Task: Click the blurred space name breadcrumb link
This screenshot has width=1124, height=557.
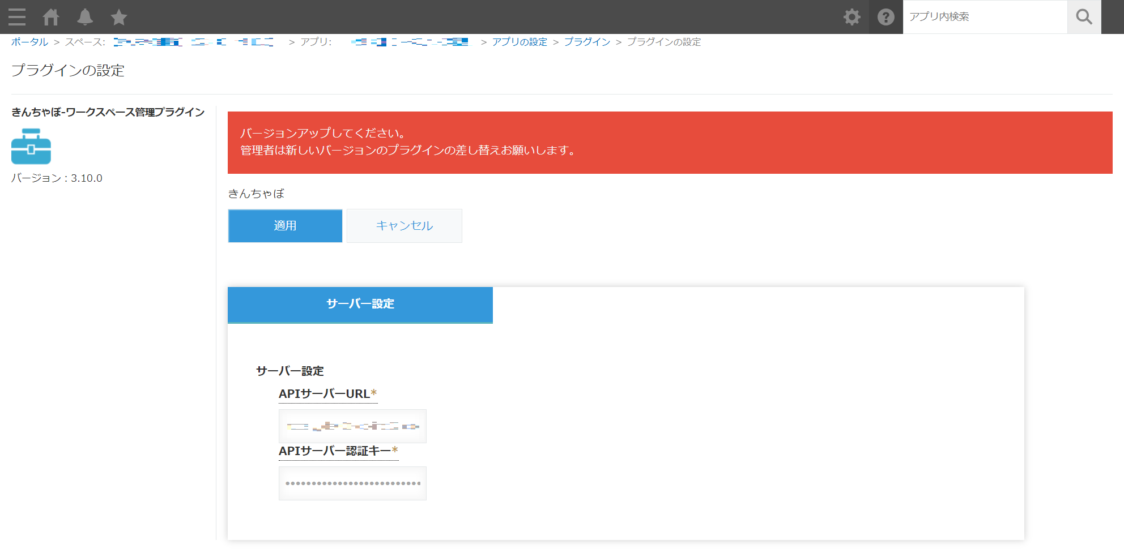Action: pos(193,42)
